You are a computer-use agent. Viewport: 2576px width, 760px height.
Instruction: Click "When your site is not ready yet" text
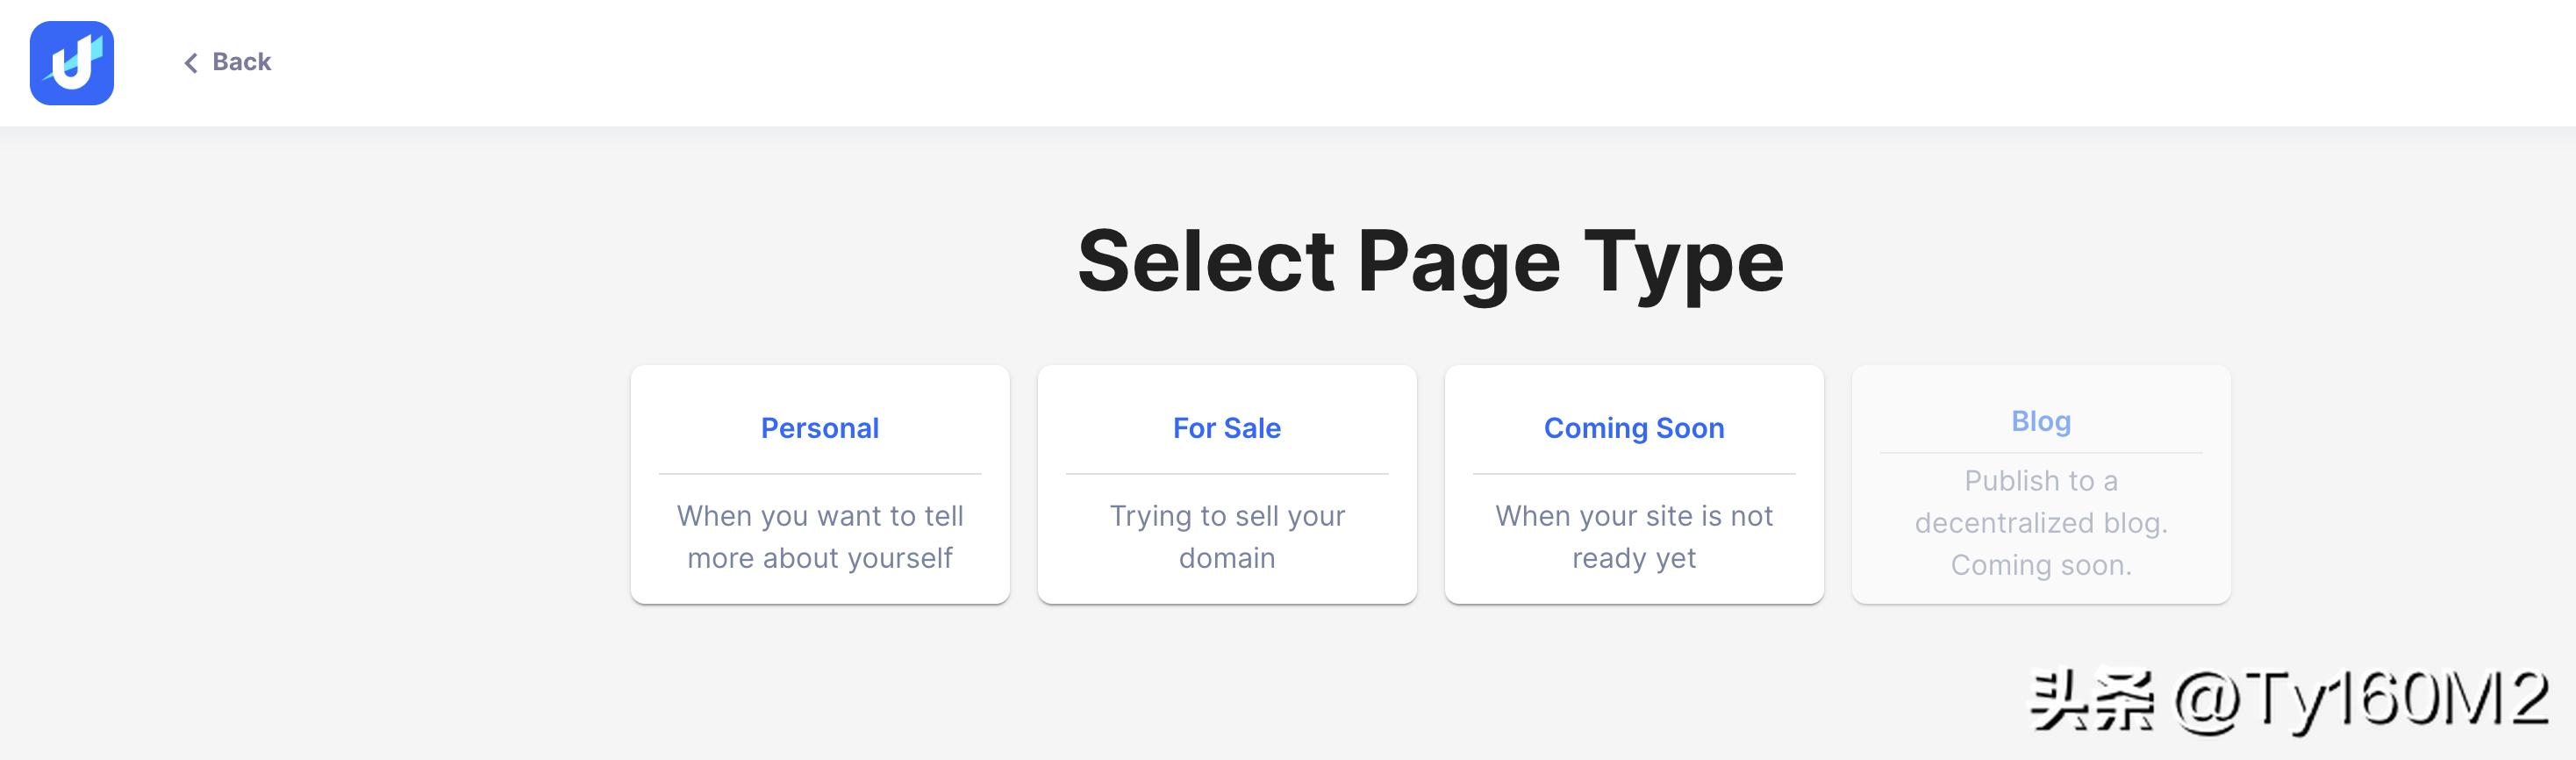pos(1634,537)
